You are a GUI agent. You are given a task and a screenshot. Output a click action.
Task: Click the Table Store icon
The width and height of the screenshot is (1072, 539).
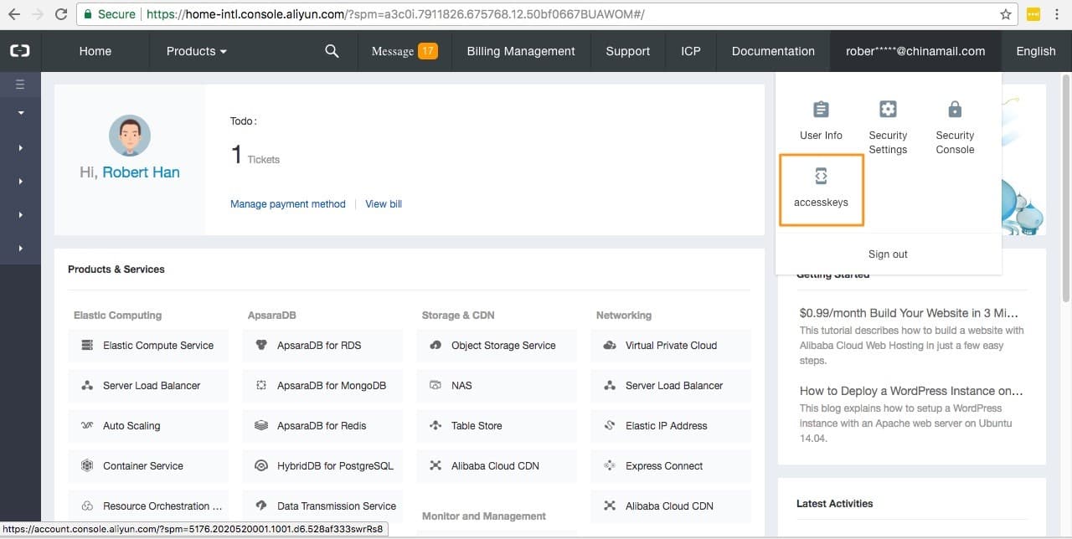click(435, 425)
